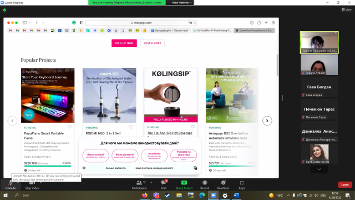Open Word from the taskbar
Viewport: 355px width, 200px height.
[236, 195]
